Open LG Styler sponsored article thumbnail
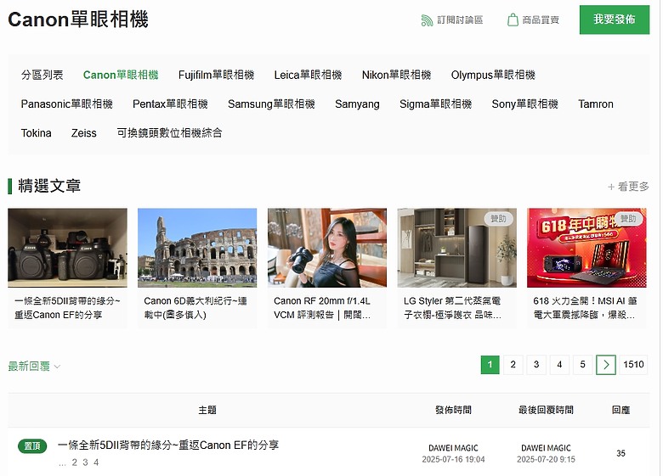 coord(457,248)
